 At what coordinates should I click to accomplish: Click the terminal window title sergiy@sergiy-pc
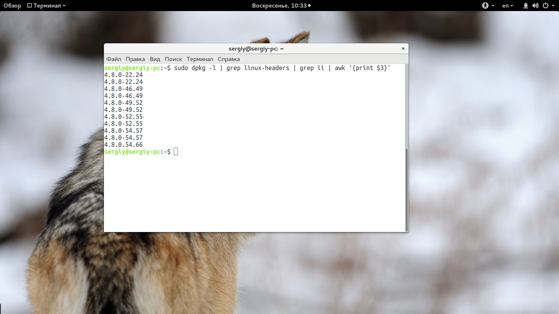click(256, 49)
